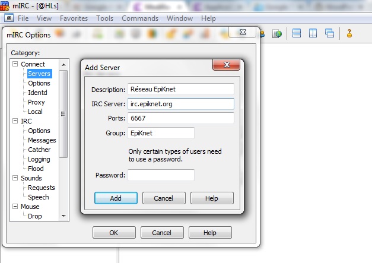This screenshot has height=263, width=372.
Task: Select Identd in the category tree
Action: pyautogui.click(x=37, y=93)
